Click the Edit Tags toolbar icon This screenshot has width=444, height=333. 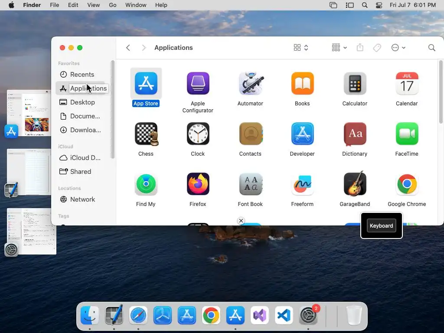pos(377,48)
